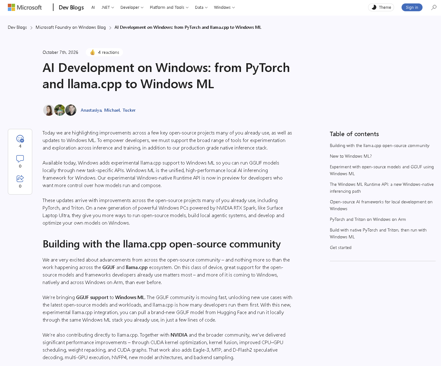Click Michael's author avatar photo
Screen dimensions: 441x366
pyautogui.click(x=59, y=110)
